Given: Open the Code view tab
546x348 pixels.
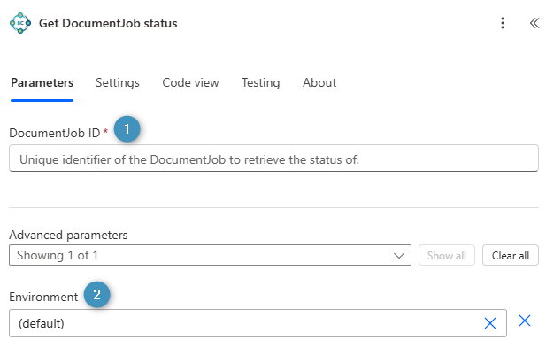Looking at the screenshot, I should point(190,83).
